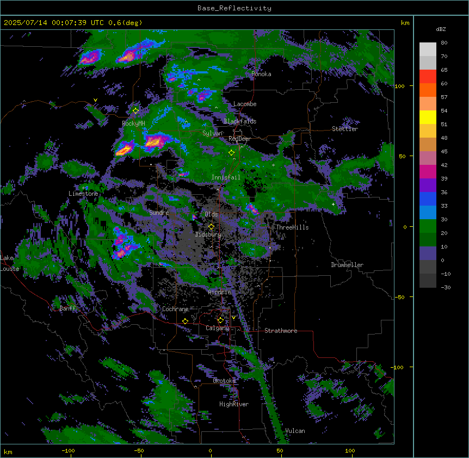Click the Didsbury town label
Image resolution: width=469 pixels, height=458 pixels.
(x=208, y=234)
